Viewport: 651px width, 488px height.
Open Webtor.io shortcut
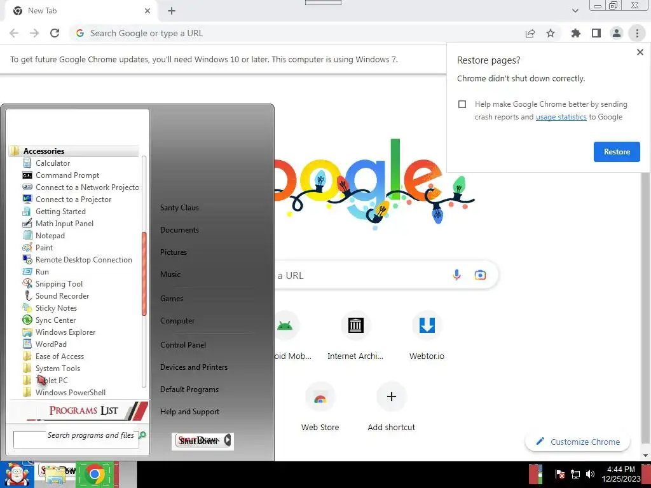point(427,335)
